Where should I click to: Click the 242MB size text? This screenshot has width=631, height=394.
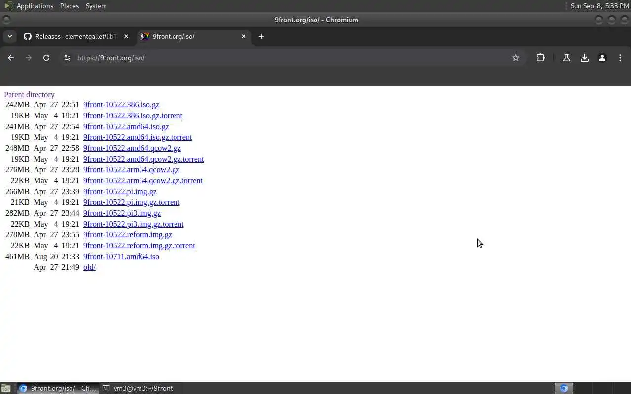[17, 105]
